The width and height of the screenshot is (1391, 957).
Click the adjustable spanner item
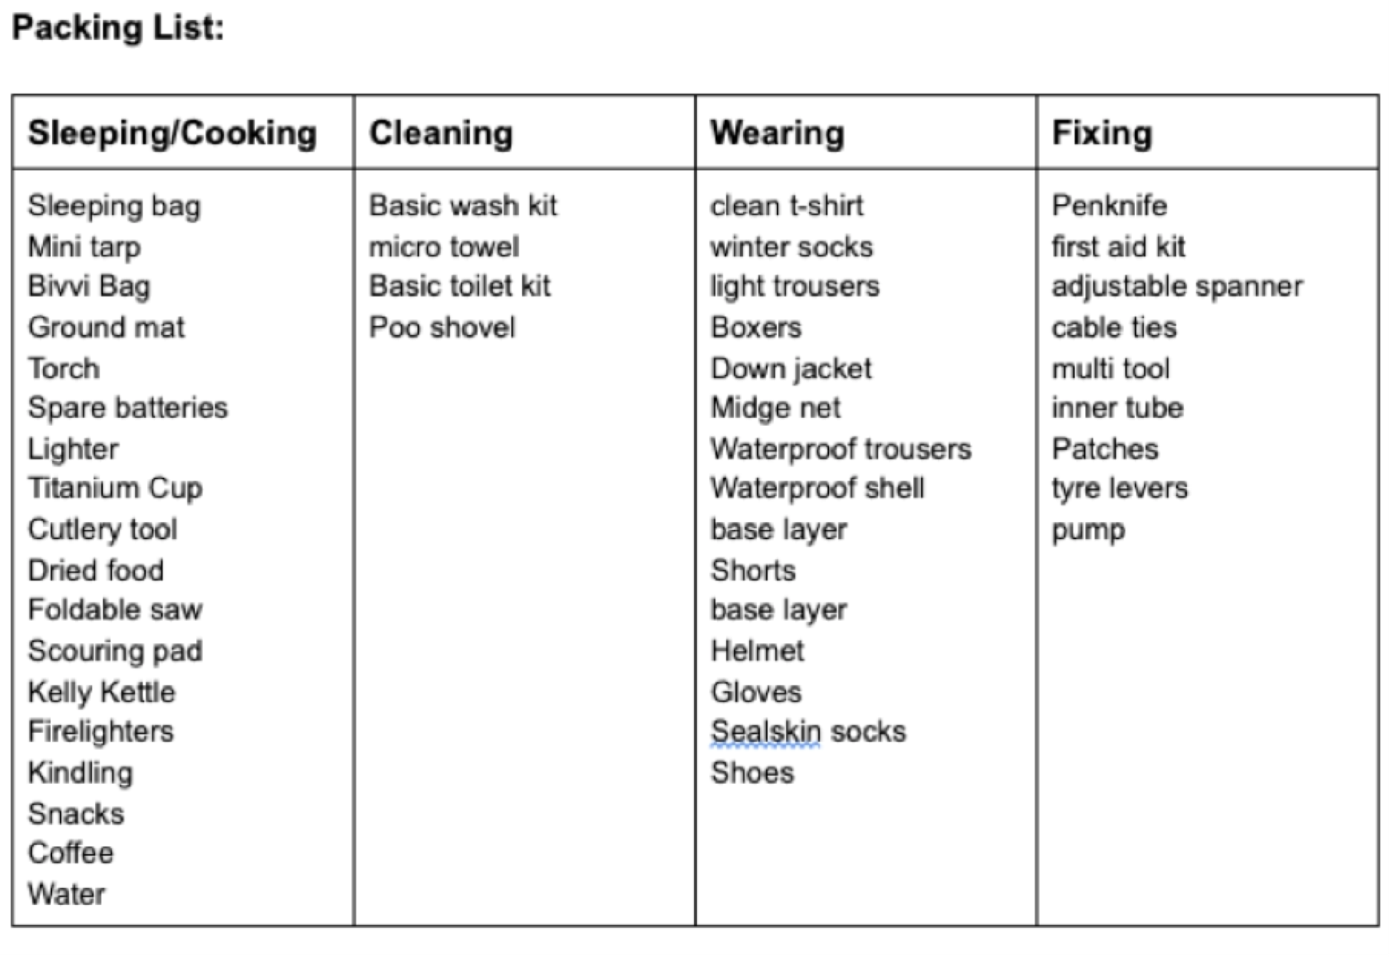pos(1177,287)
